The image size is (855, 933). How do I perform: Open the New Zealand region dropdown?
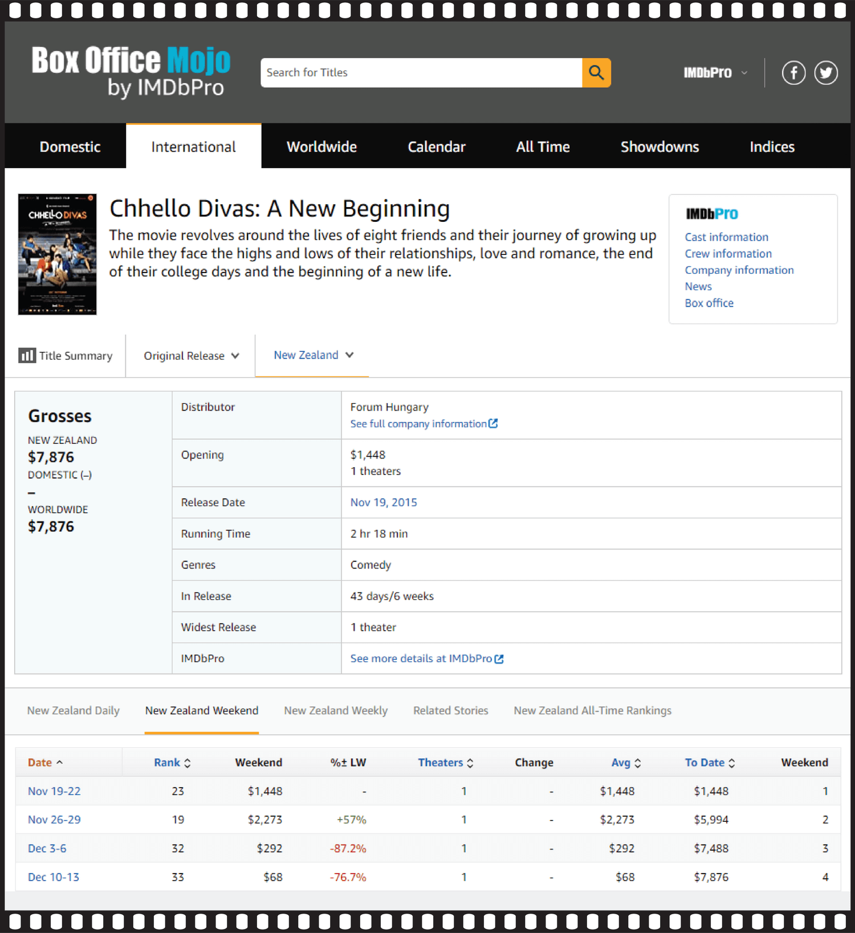313,355
